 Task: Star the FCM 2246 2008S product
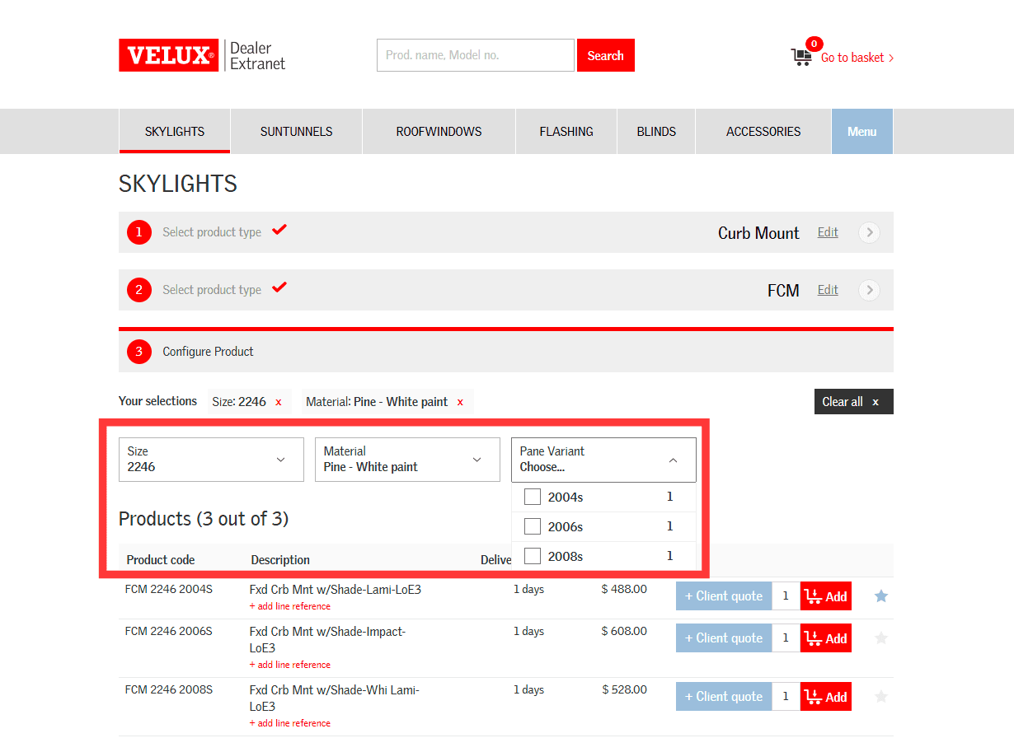point(881,696)
